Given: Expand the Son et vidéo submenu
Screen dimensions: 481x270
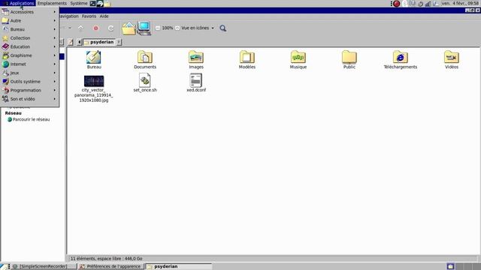Looking at the screenshot, I should tap(29, 99).
